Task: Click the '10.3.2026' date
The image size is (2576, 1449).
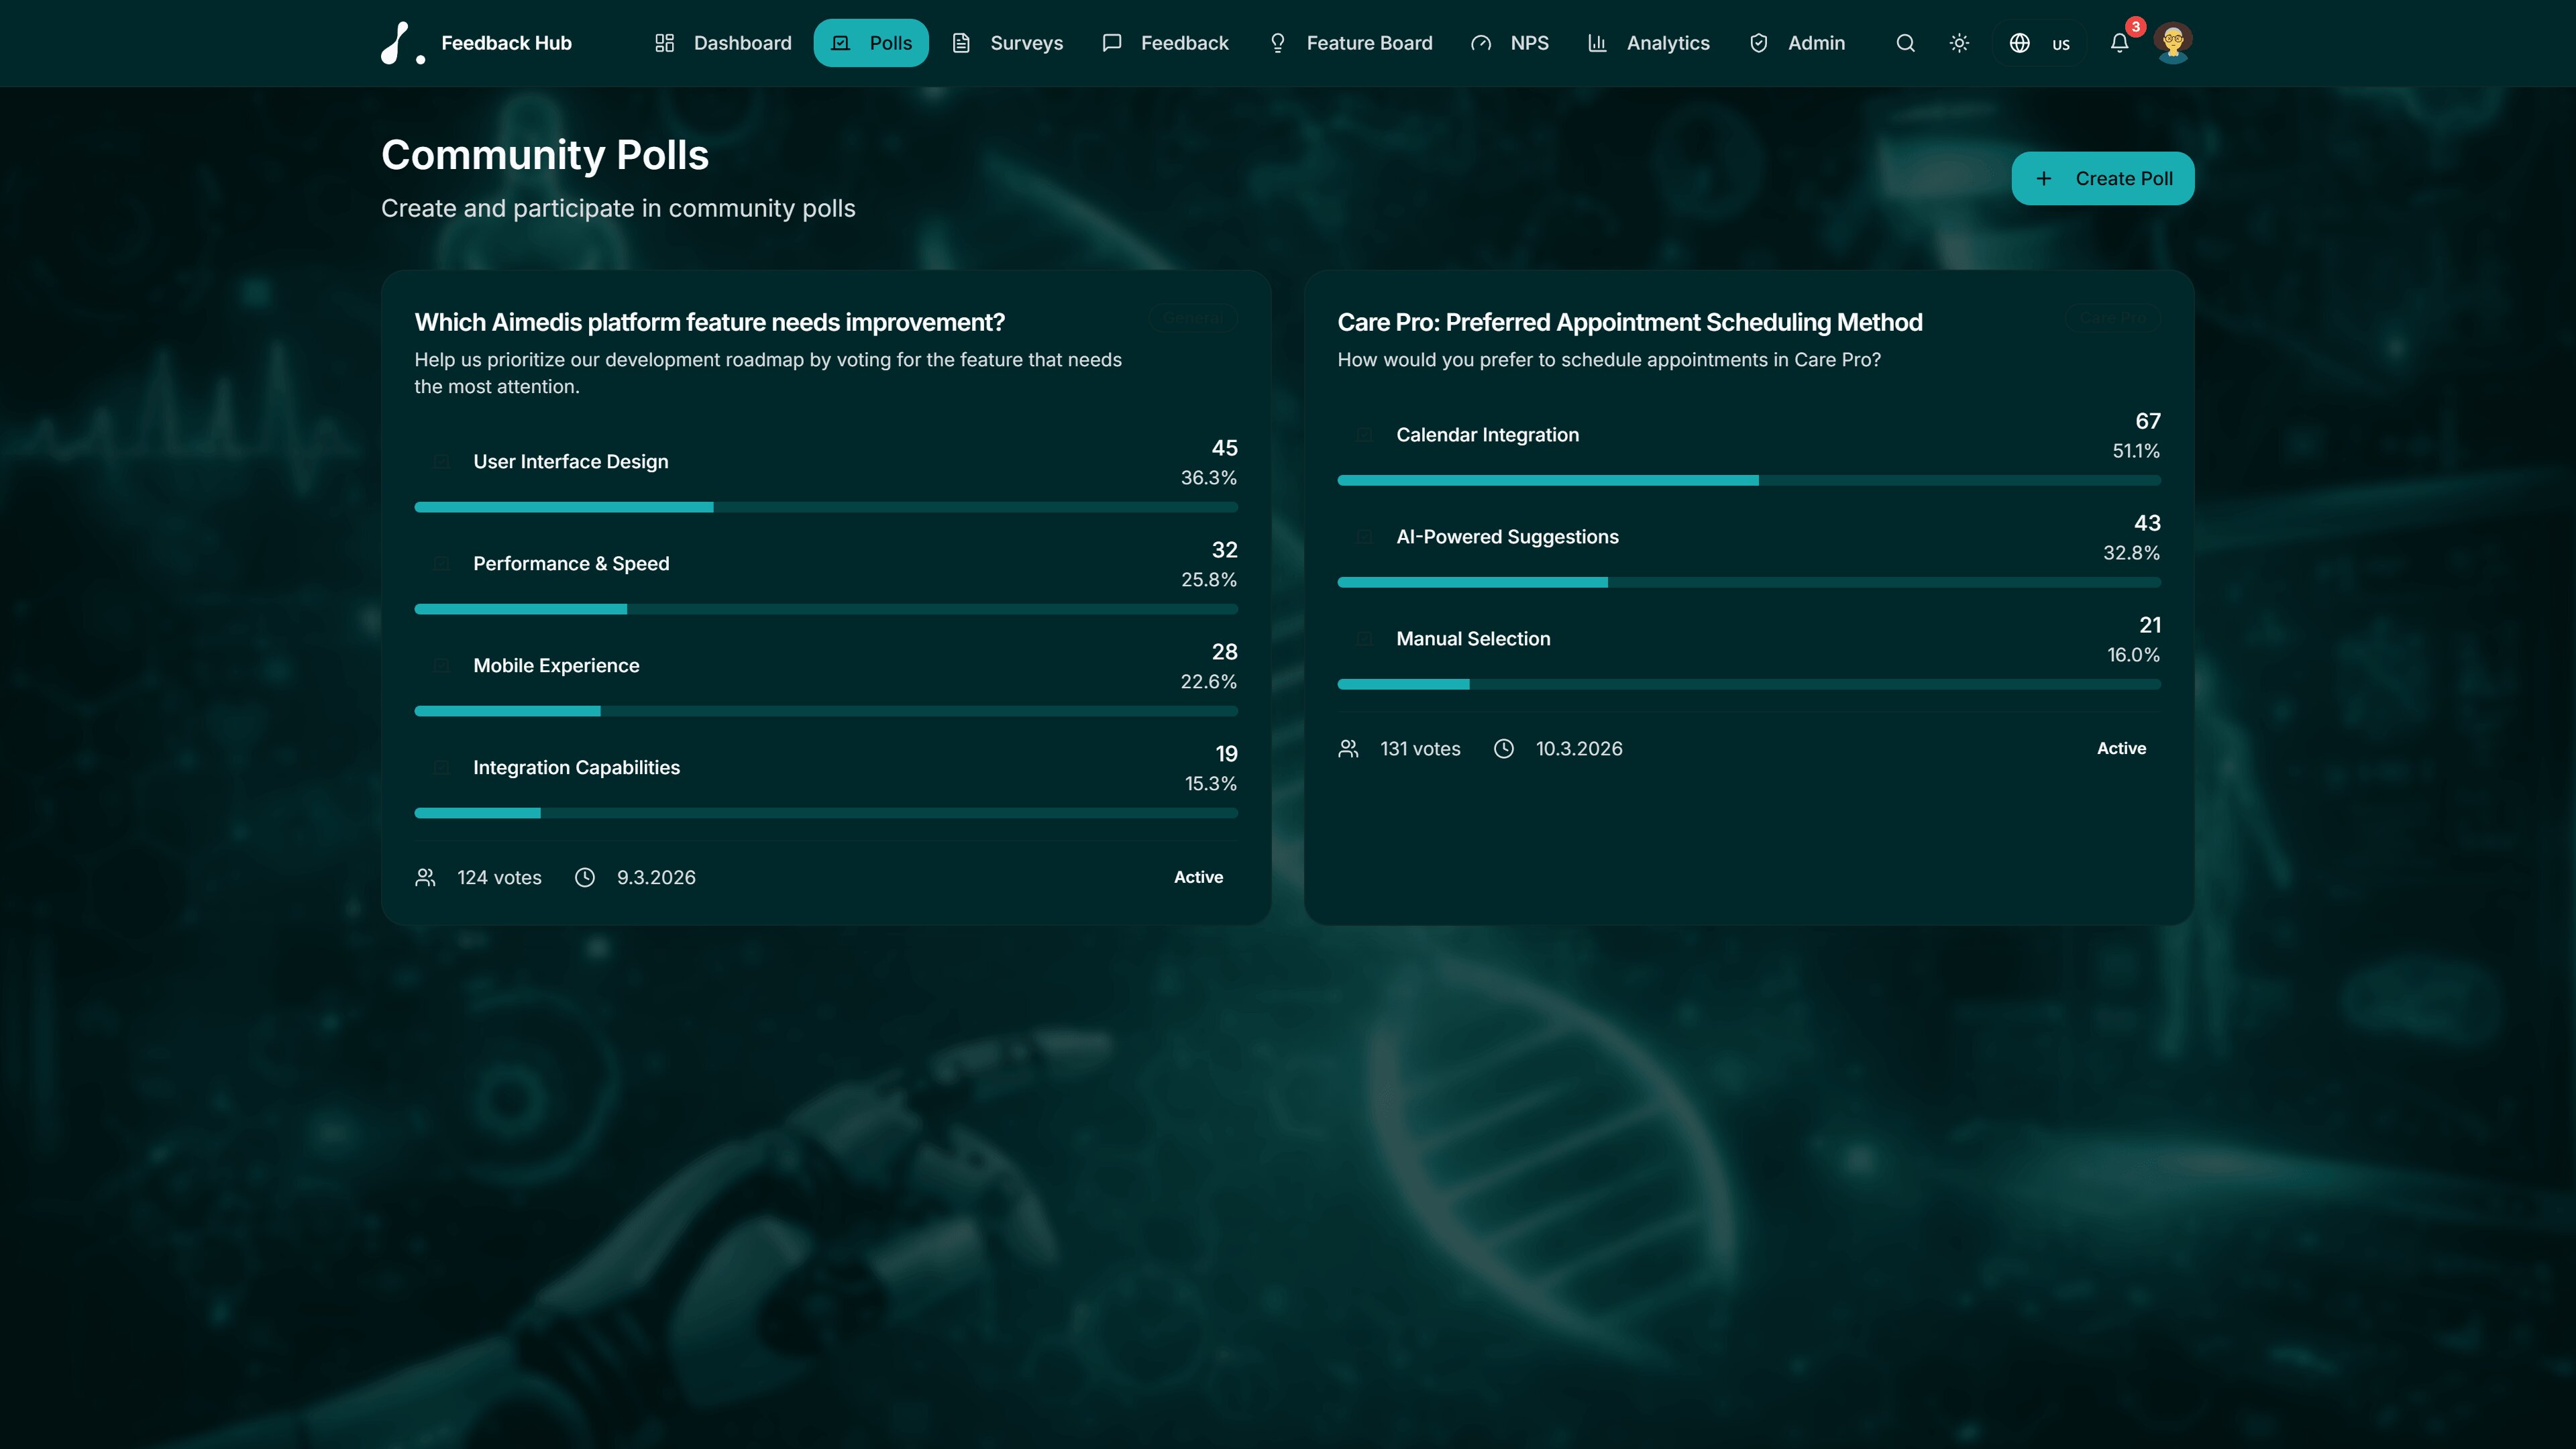Action: (x=1579, y=748)
